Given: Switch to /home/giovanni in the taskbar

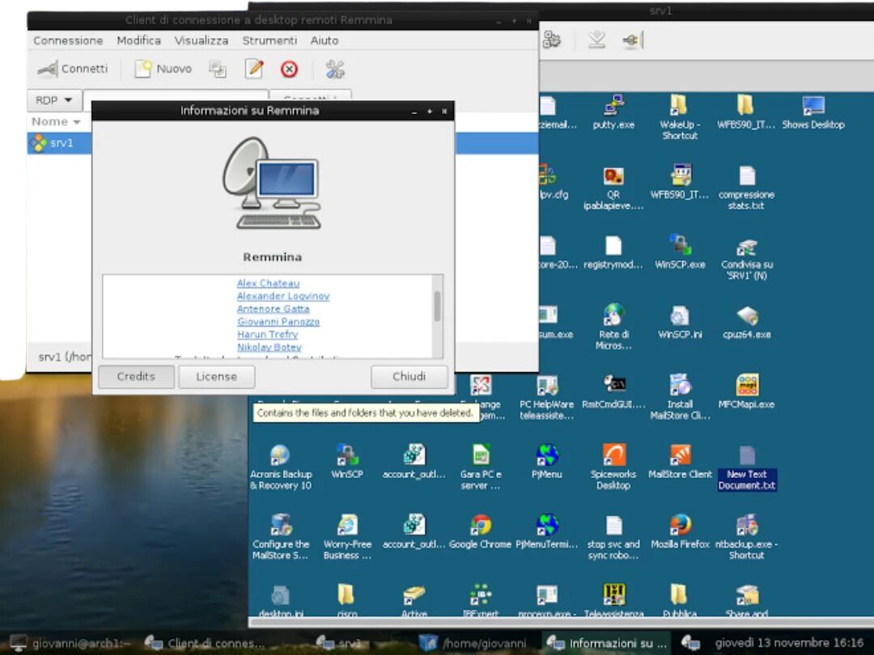Looking at the screenshot, I should [x=473, y=644].
